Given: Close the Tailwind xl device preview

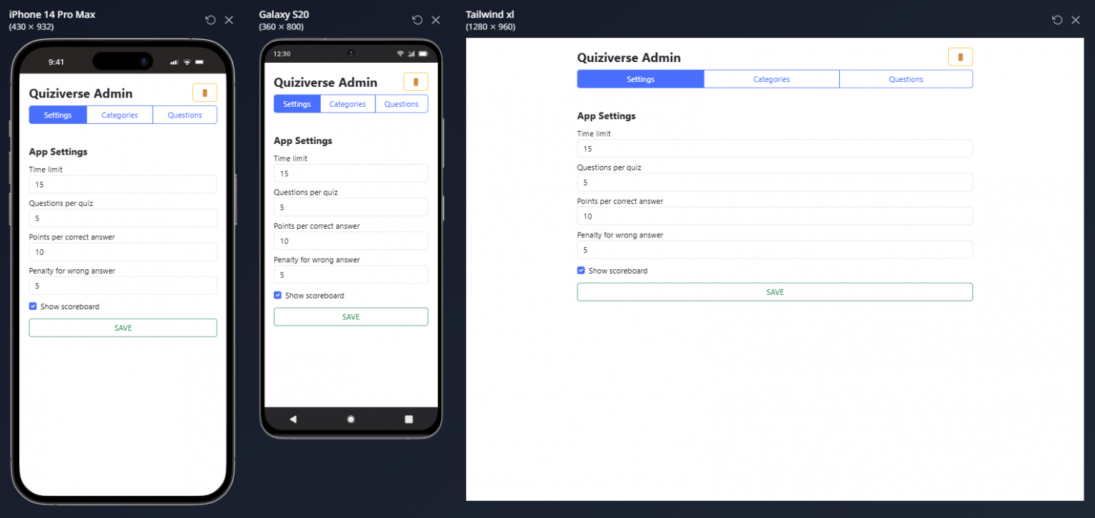Looking at the screenshot, I should pos(1076,19).
